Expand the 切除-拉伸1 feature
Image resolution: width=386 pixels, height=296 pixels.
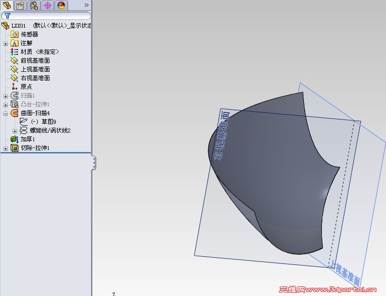pos(5,148)
